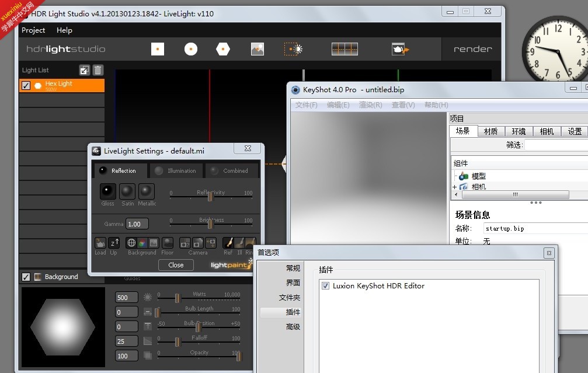Image resolution: width=588 pixels, height=373 pixels.
Task: Click the 名称 field showing startup.bip
Action: click(x=536, y=228)
